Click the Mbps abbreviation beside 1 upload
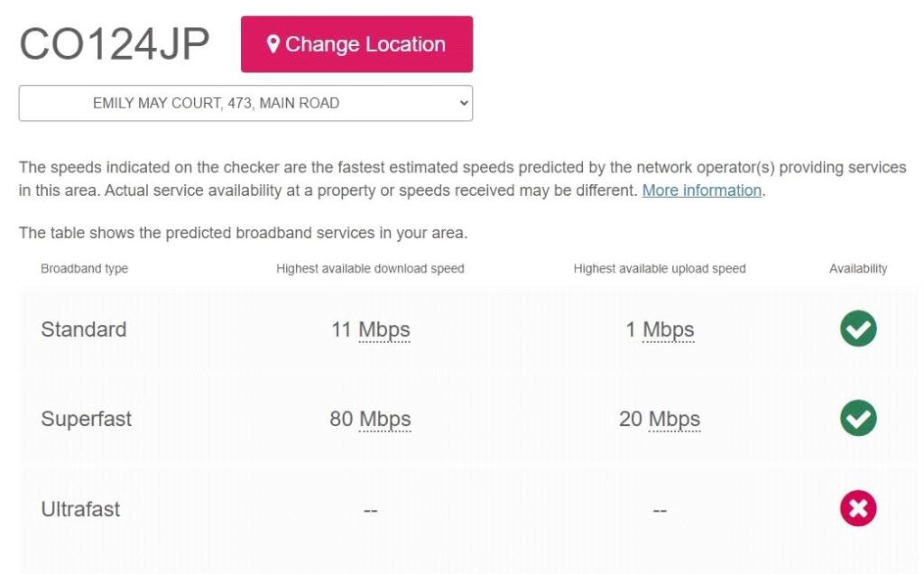Viewport: 924px width, 574px height. 669,329
